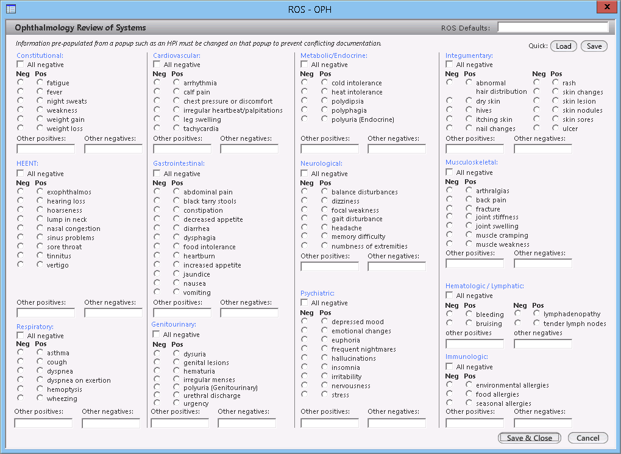
Task: Mark joint swelling as positive
Action: [469, 225]
